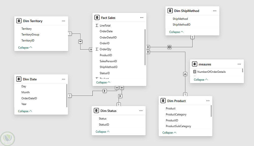Click the filter direction arrow on Product relationship
The height and width of the screenshot is (146, 254).
coord(185,74)
